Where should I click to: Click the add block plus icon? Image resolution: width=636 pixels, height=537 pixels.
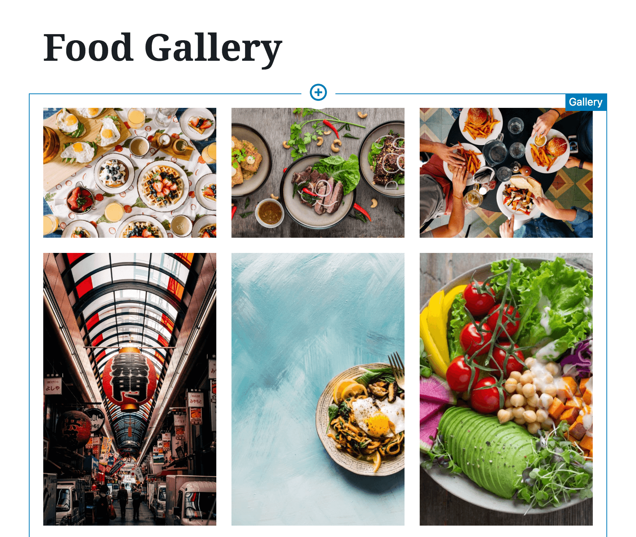(x=318, y=92)
